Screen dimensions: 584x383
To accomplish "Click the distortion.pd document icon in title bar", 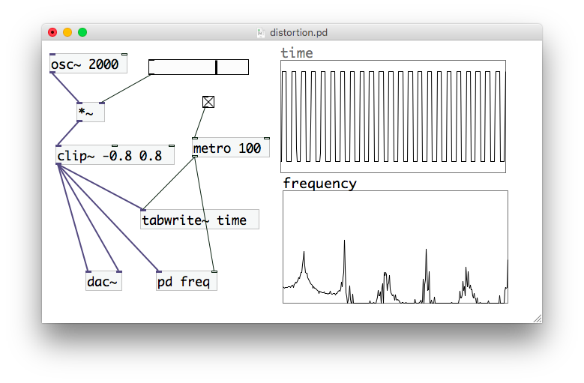I will tap(261, 33).
